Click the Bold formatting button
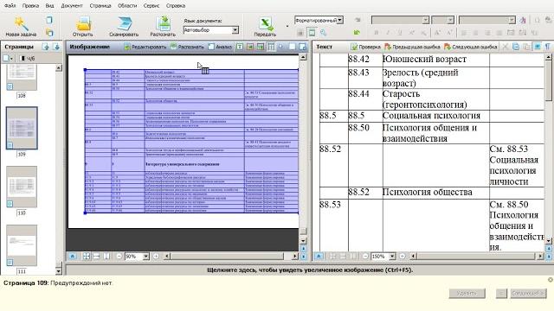Screen dimensions: 554x311 [x=377, y=33]
